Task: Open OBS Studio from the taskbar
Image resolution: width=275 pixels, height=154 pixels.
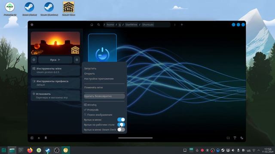Action: click(x=57, y=150)
